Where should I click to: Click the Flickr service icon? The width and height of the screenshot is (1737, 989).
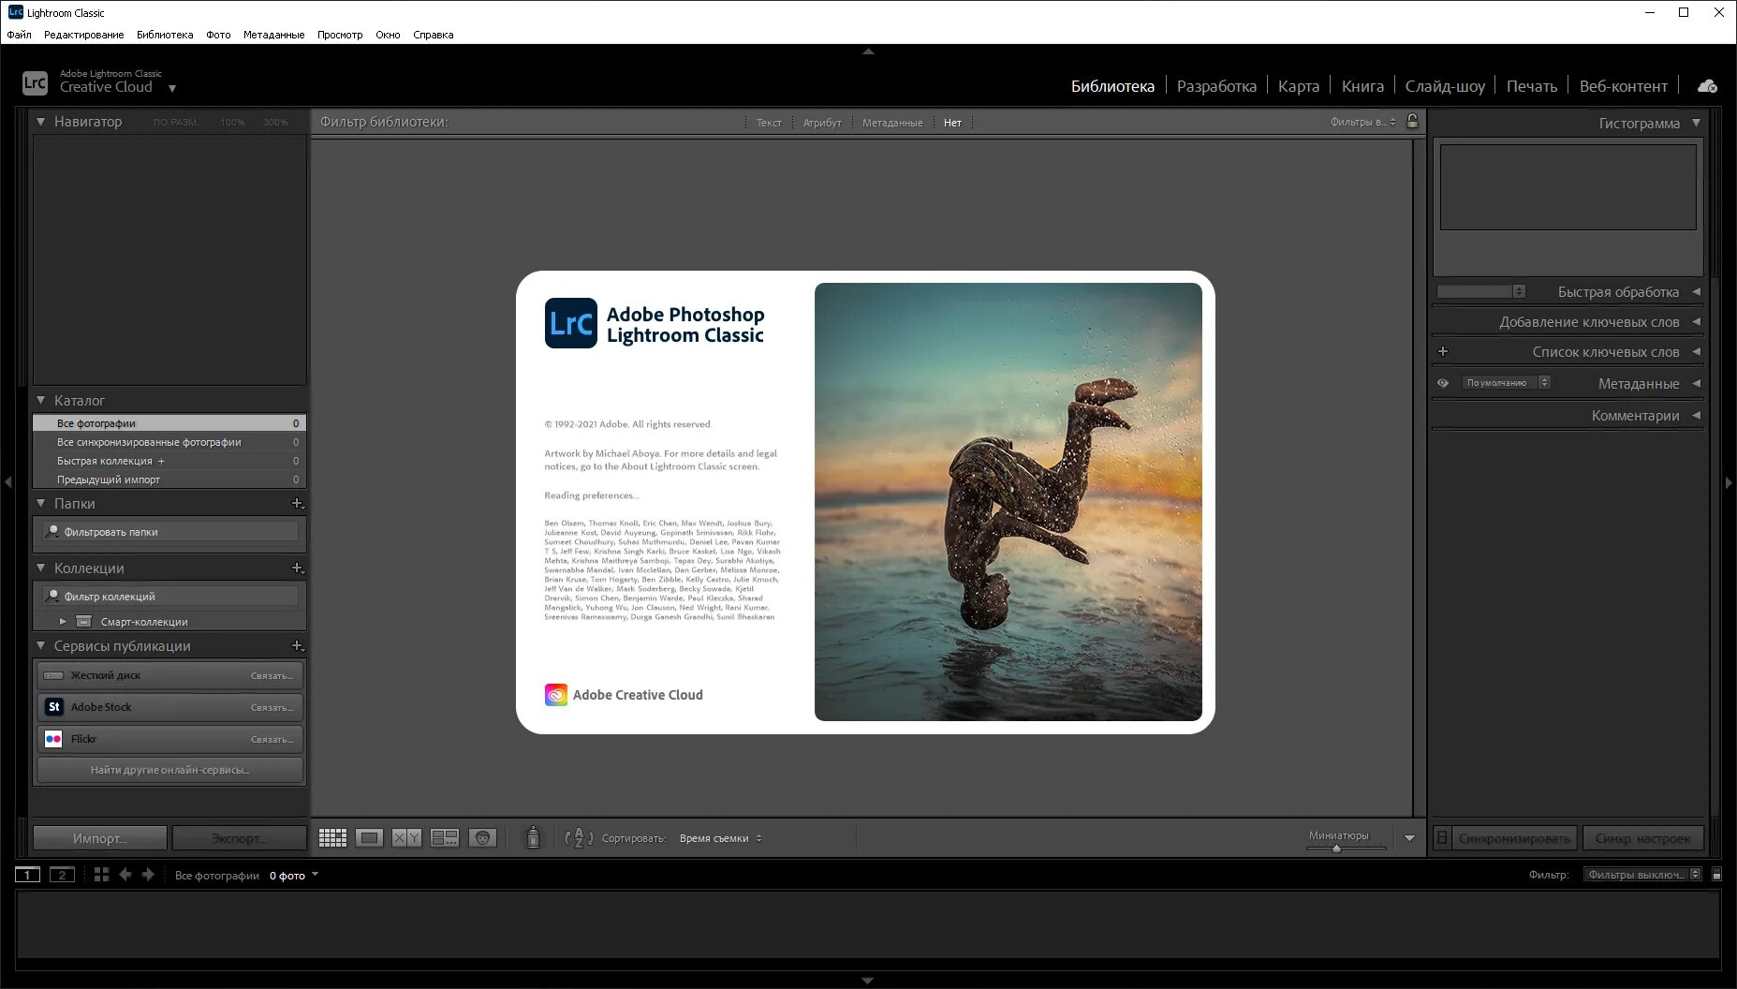[x=53, y=739]
